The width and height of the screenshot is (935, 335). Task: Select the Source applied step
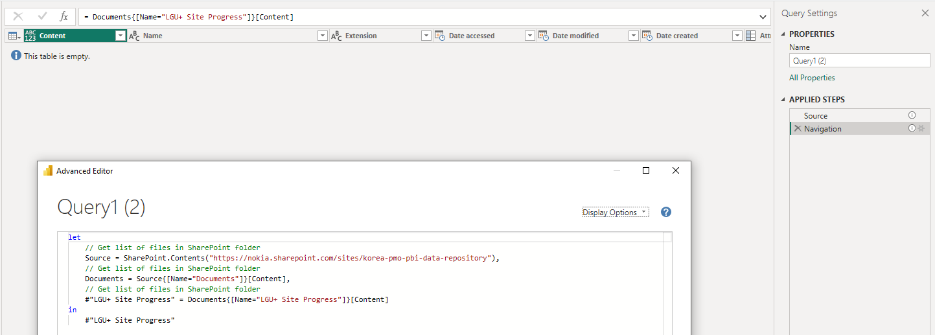[x=859, y=115]
